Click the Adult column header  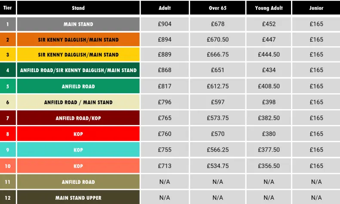pyautogui.click(x=165, y=8)
